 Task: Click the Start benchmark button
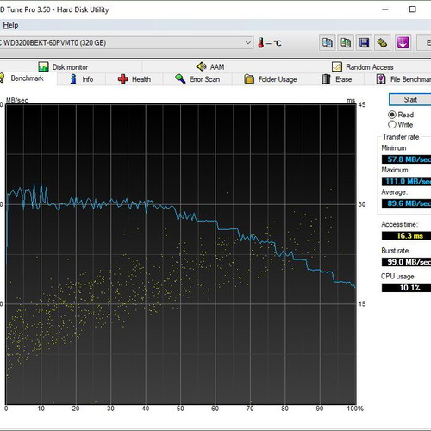tap(410, 100)
